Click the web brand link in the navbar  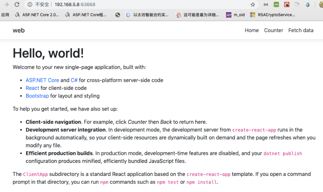click(18, 30)
